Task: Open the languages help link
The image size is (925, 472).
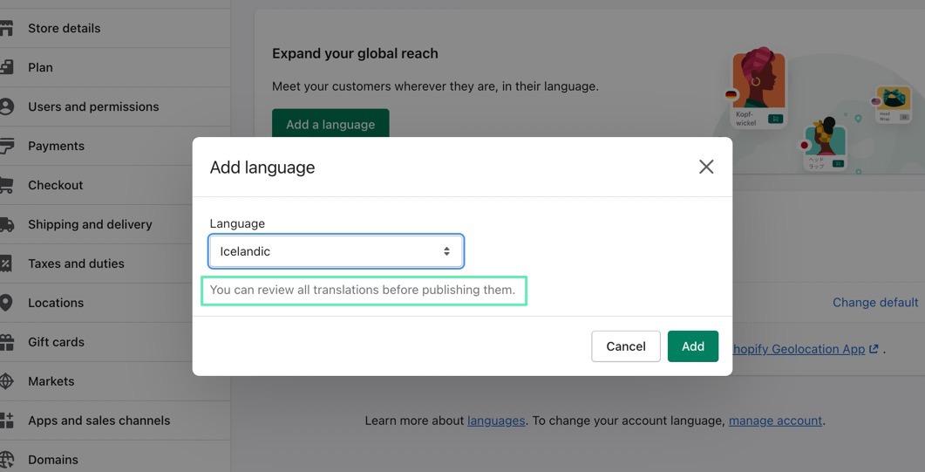Action: (x=496, y=421)
